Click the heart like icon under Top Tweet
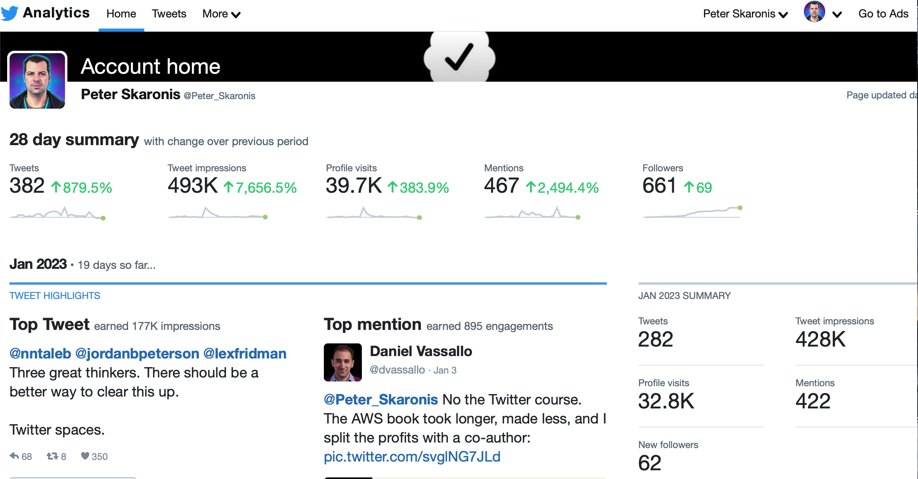Viewport: 918px width, 479px height. click(x=85, y=456)
